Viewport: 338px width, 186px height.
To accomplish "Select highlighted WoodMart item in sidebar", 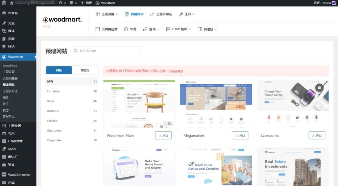I will 18,57.
